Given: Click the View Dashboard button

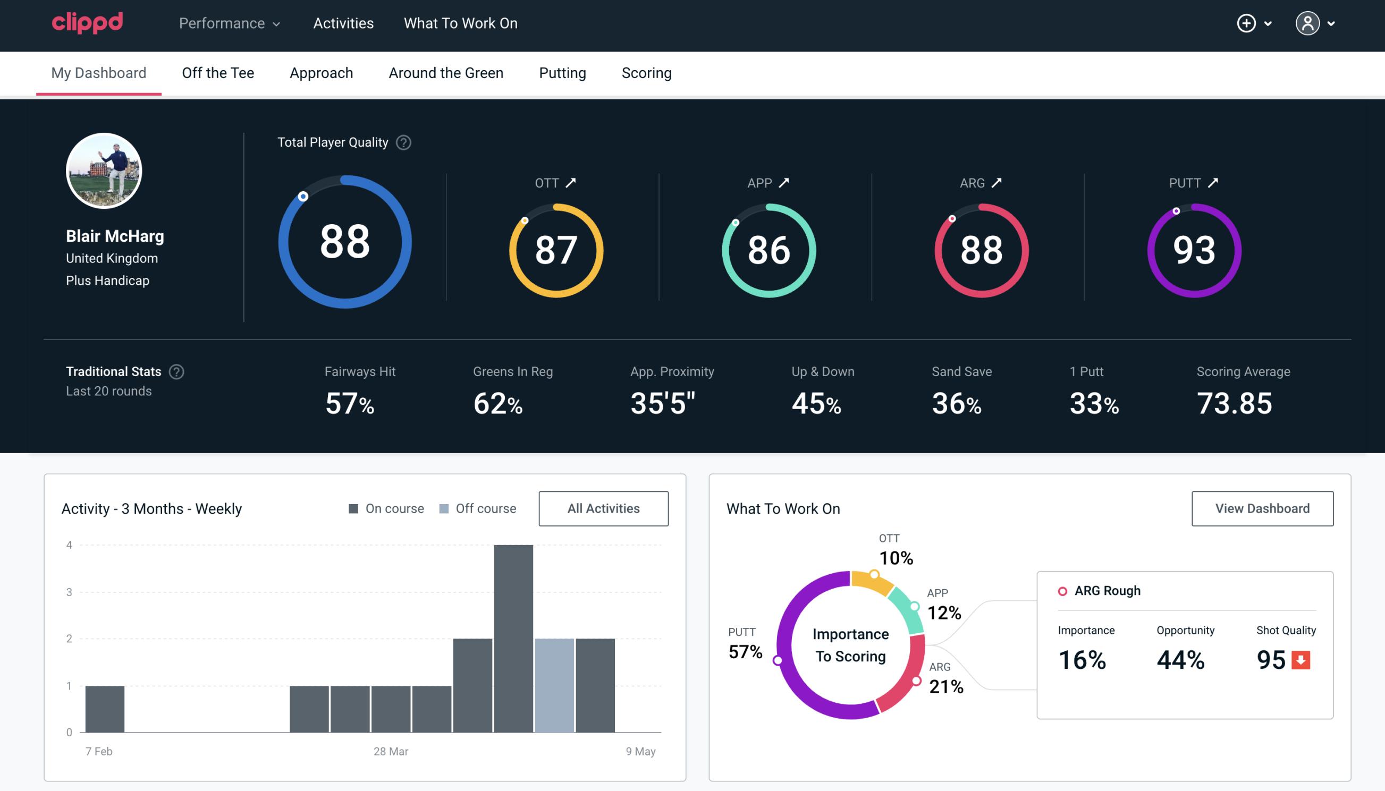Looking at the screenshot, I should 1262,508.
